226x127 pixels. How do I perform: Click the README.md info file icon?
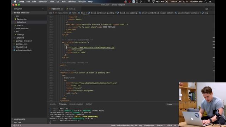[14, 47]
